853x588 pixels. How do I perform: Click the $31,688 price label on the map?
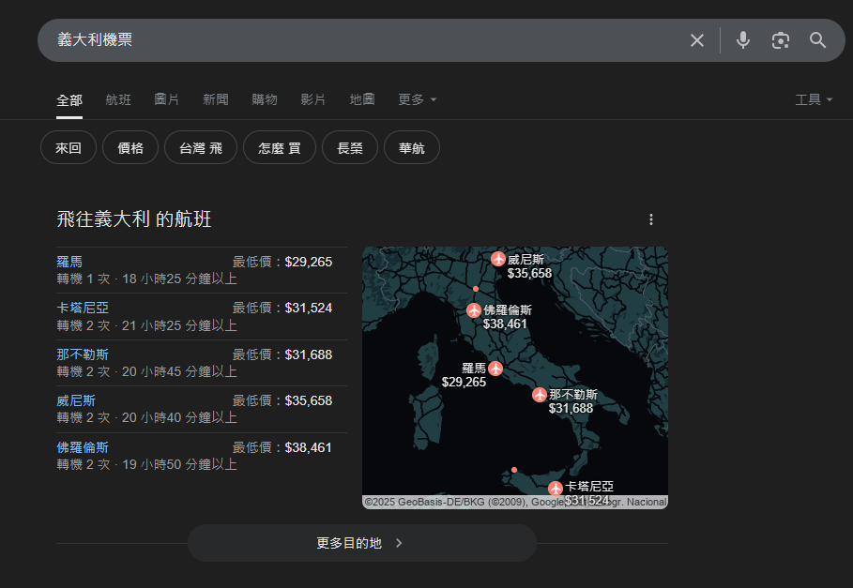point(571,408)
